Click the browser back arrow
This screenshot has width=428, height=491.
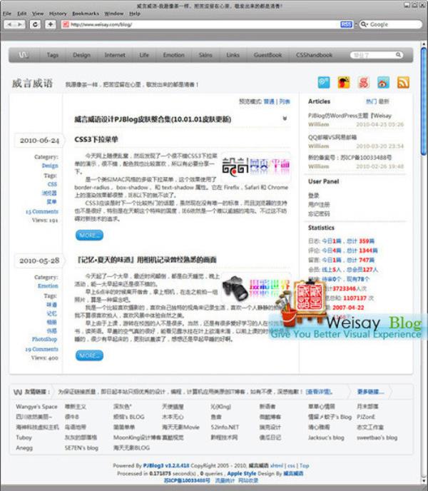point(9,24)
